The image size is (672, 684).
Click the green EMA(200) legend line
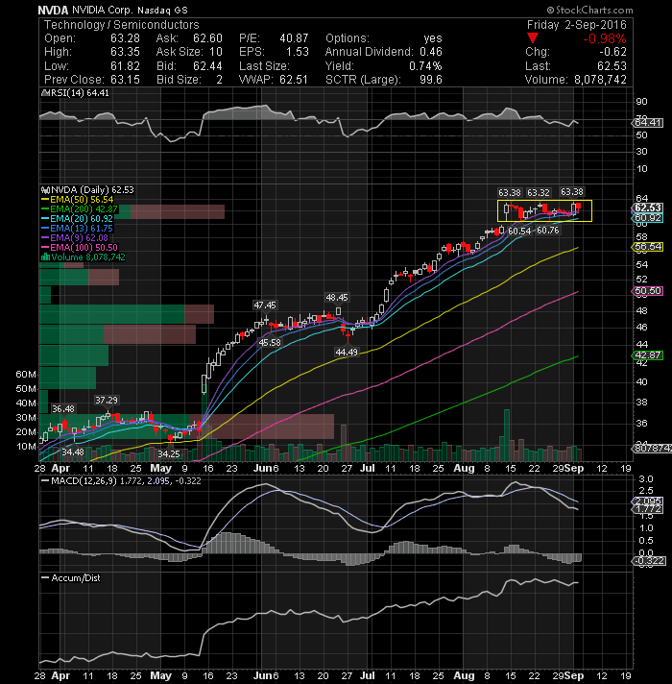[x=44, y=209]
